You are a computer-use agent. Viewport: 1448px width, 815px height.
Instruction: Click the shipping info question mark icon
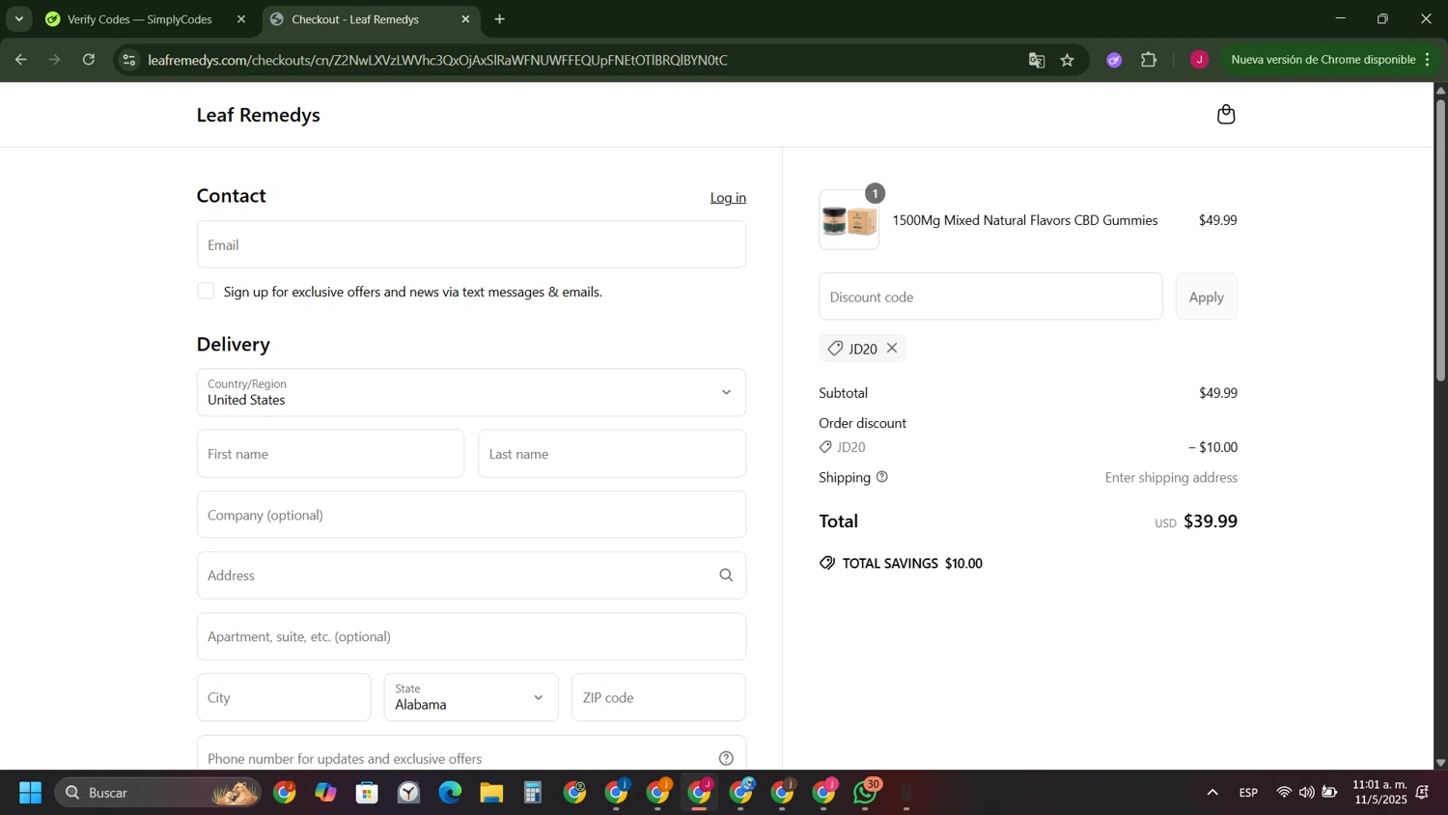[881, 477]
